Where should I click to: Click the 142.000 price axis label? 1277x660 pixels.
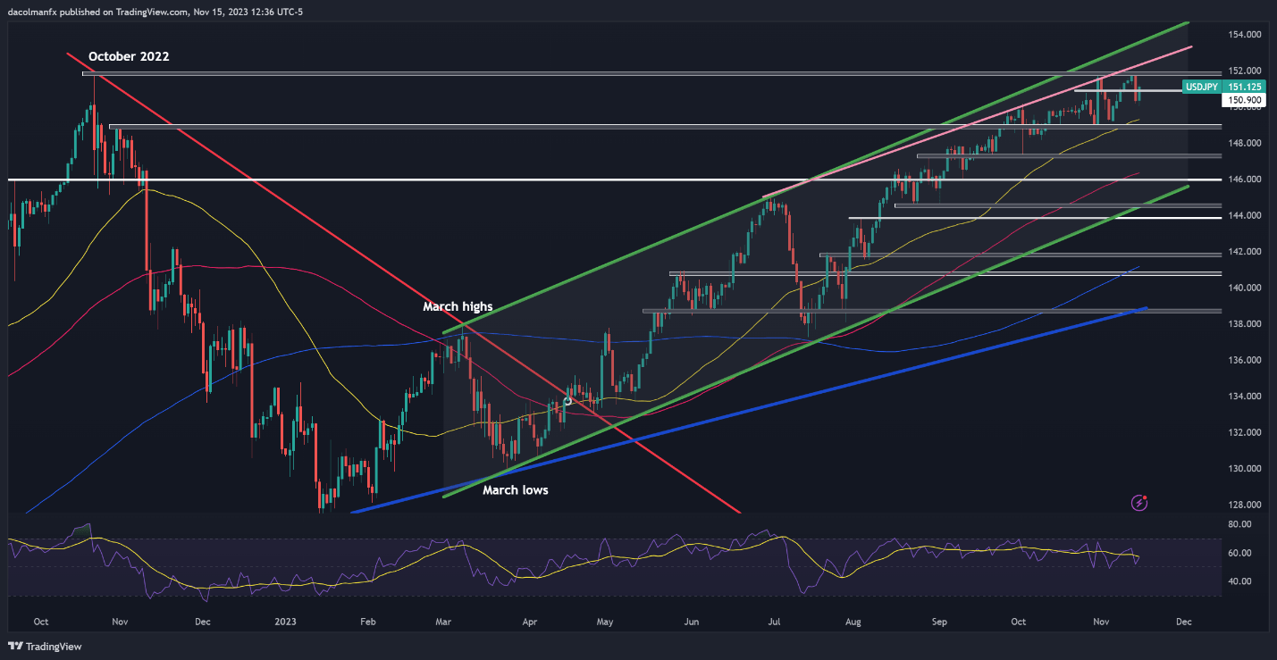[1245, 252]
